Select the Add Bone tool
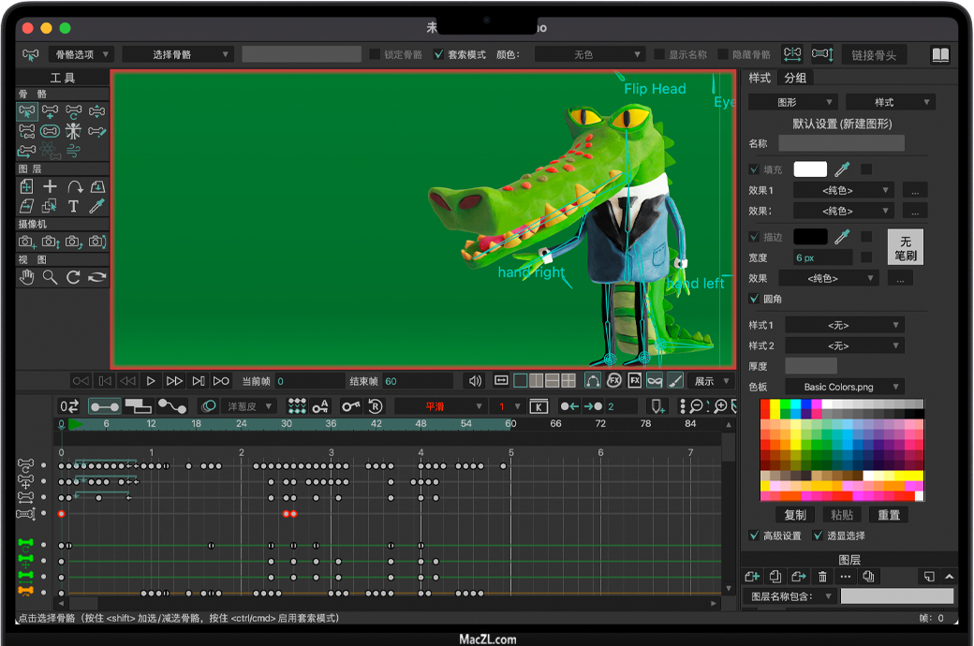The height and width of the screenshot is (646, 974). coord(50,111)
